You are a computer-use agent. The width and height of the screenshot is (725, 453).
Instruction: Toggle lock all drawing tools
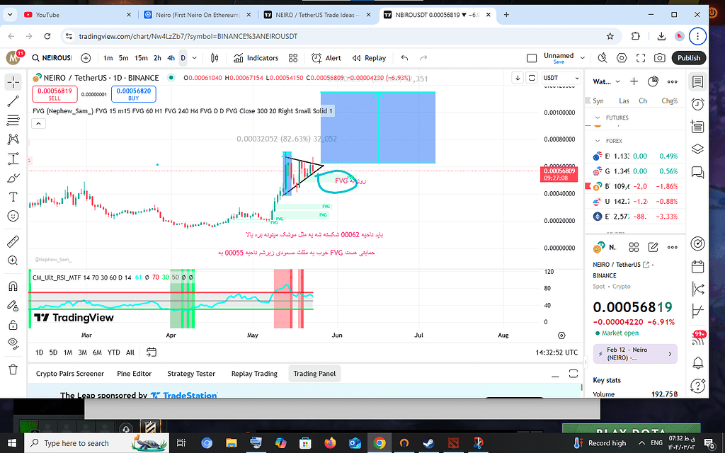13,324
